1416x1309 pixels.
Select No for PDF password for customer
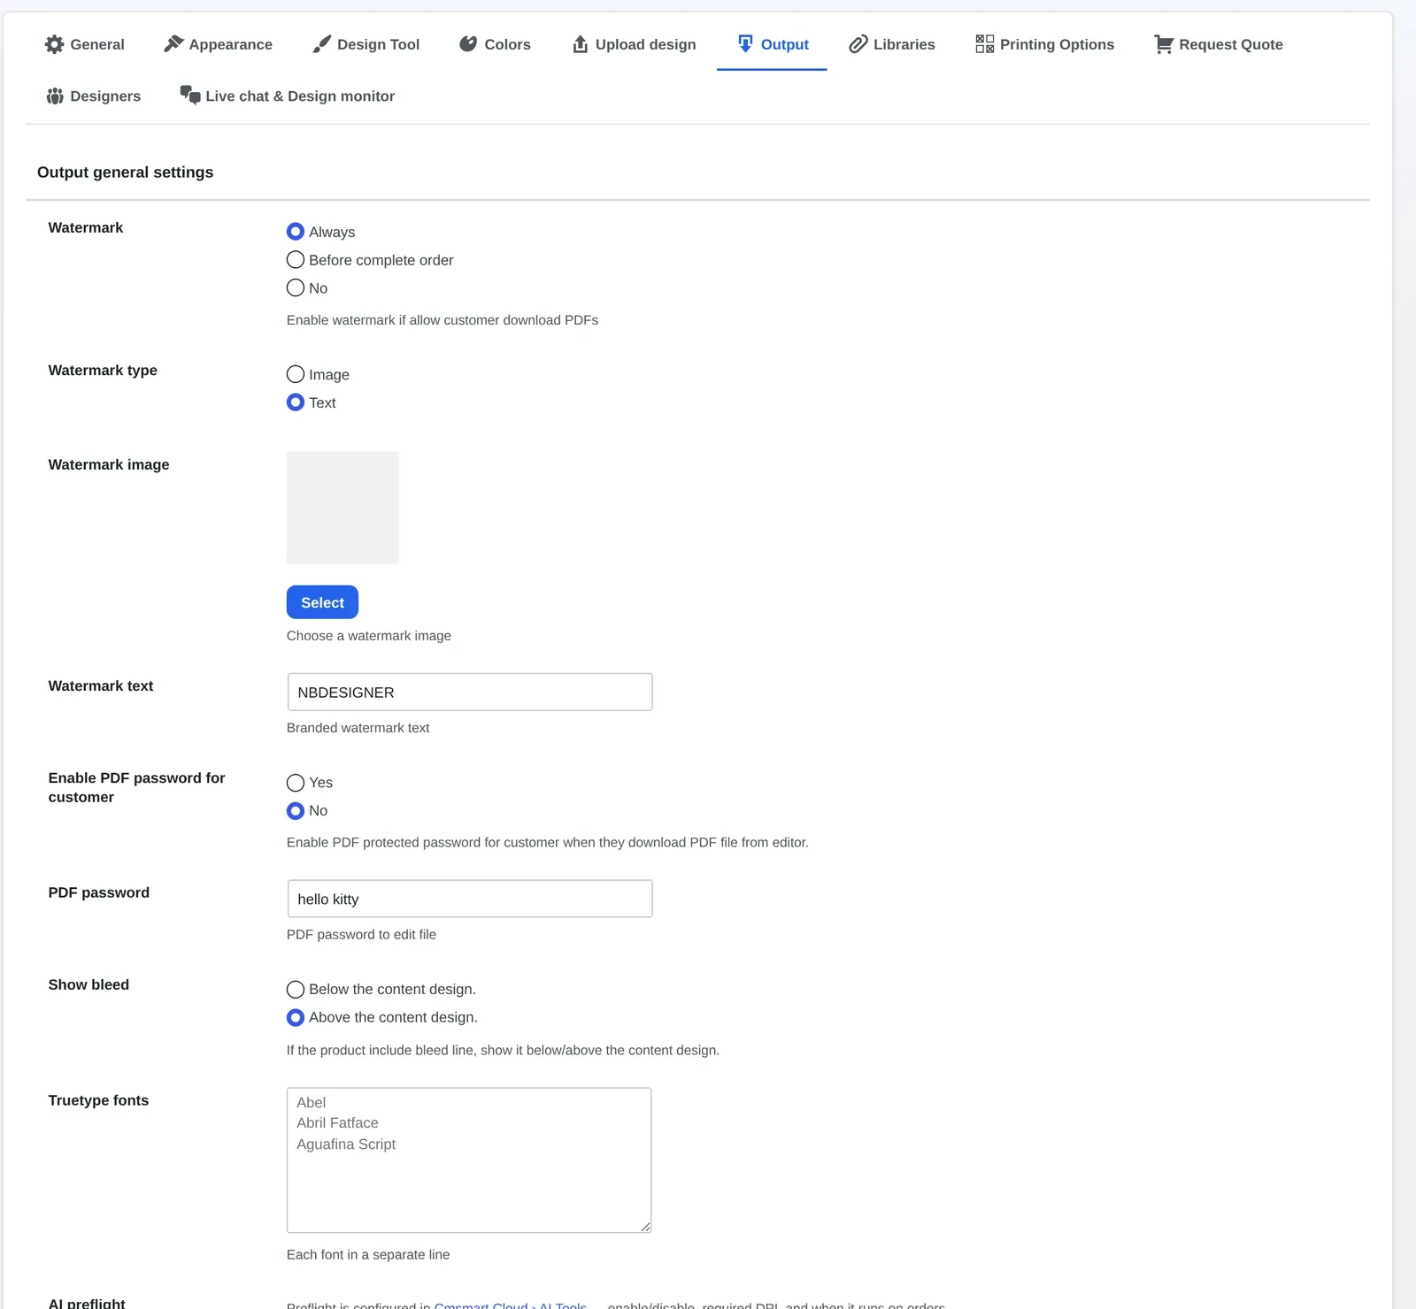coord(296,811)
